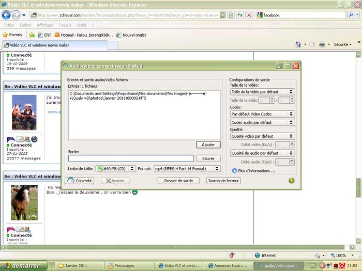Open the Favoris star button
The image size is (362, 271).
click(x=12, y=35)
